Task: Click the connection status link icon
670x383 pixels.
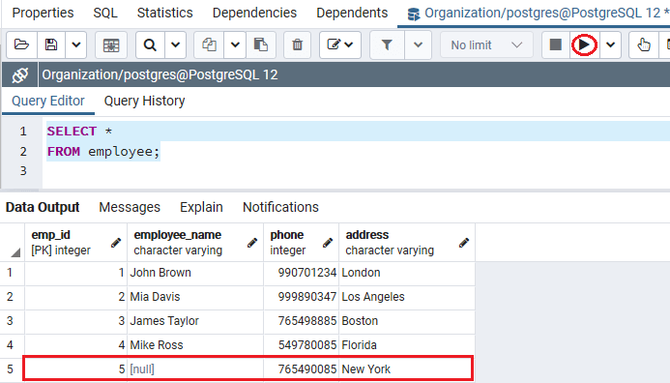Action: click(x=20, y=75)
